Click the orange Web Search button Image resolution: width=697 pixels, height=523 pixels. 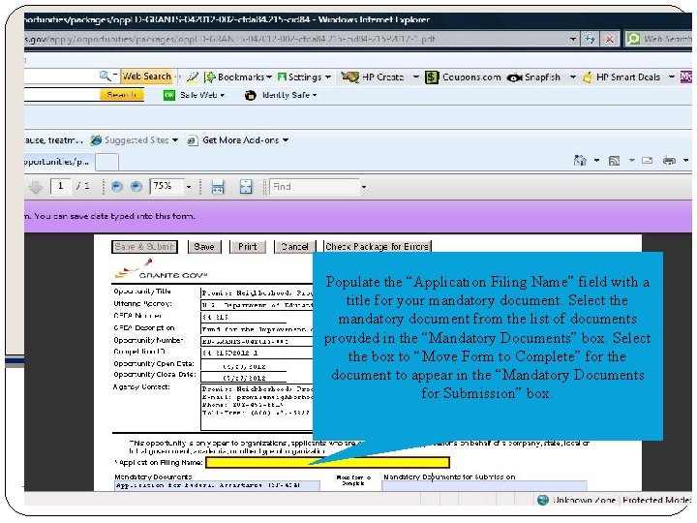[x=147, y=77]
